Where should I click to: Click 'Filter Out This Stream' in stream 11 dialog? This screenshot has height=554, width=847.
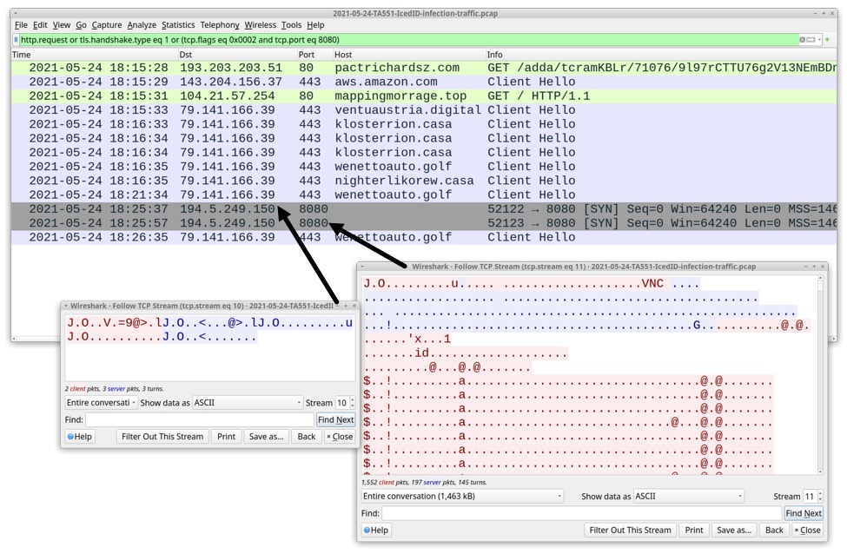[x=630, y=530]
